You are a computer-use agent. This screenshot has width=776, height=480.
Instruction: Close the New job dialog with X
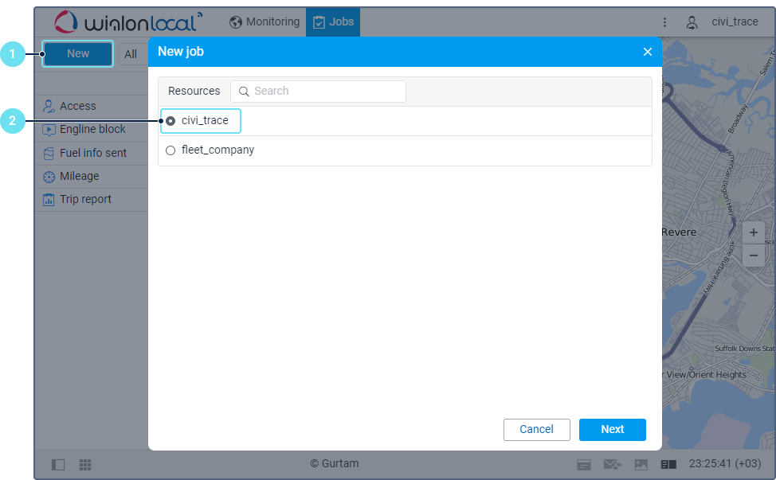point(648,52)
